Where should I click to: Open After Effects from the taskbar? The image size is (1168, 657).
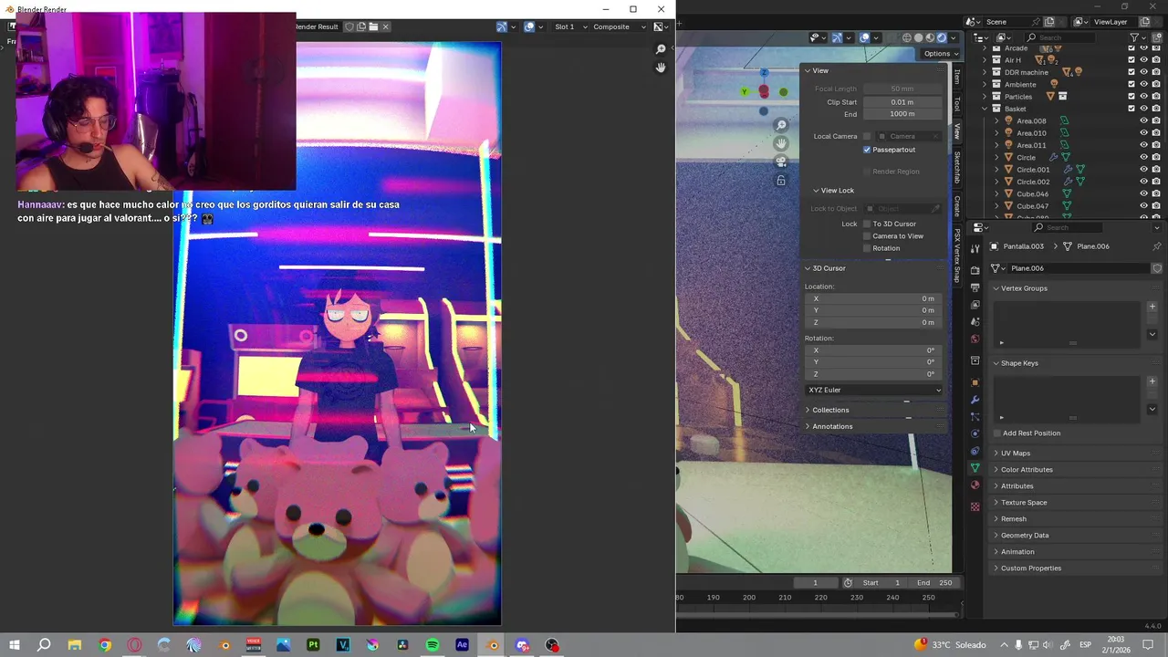(462, 645)
